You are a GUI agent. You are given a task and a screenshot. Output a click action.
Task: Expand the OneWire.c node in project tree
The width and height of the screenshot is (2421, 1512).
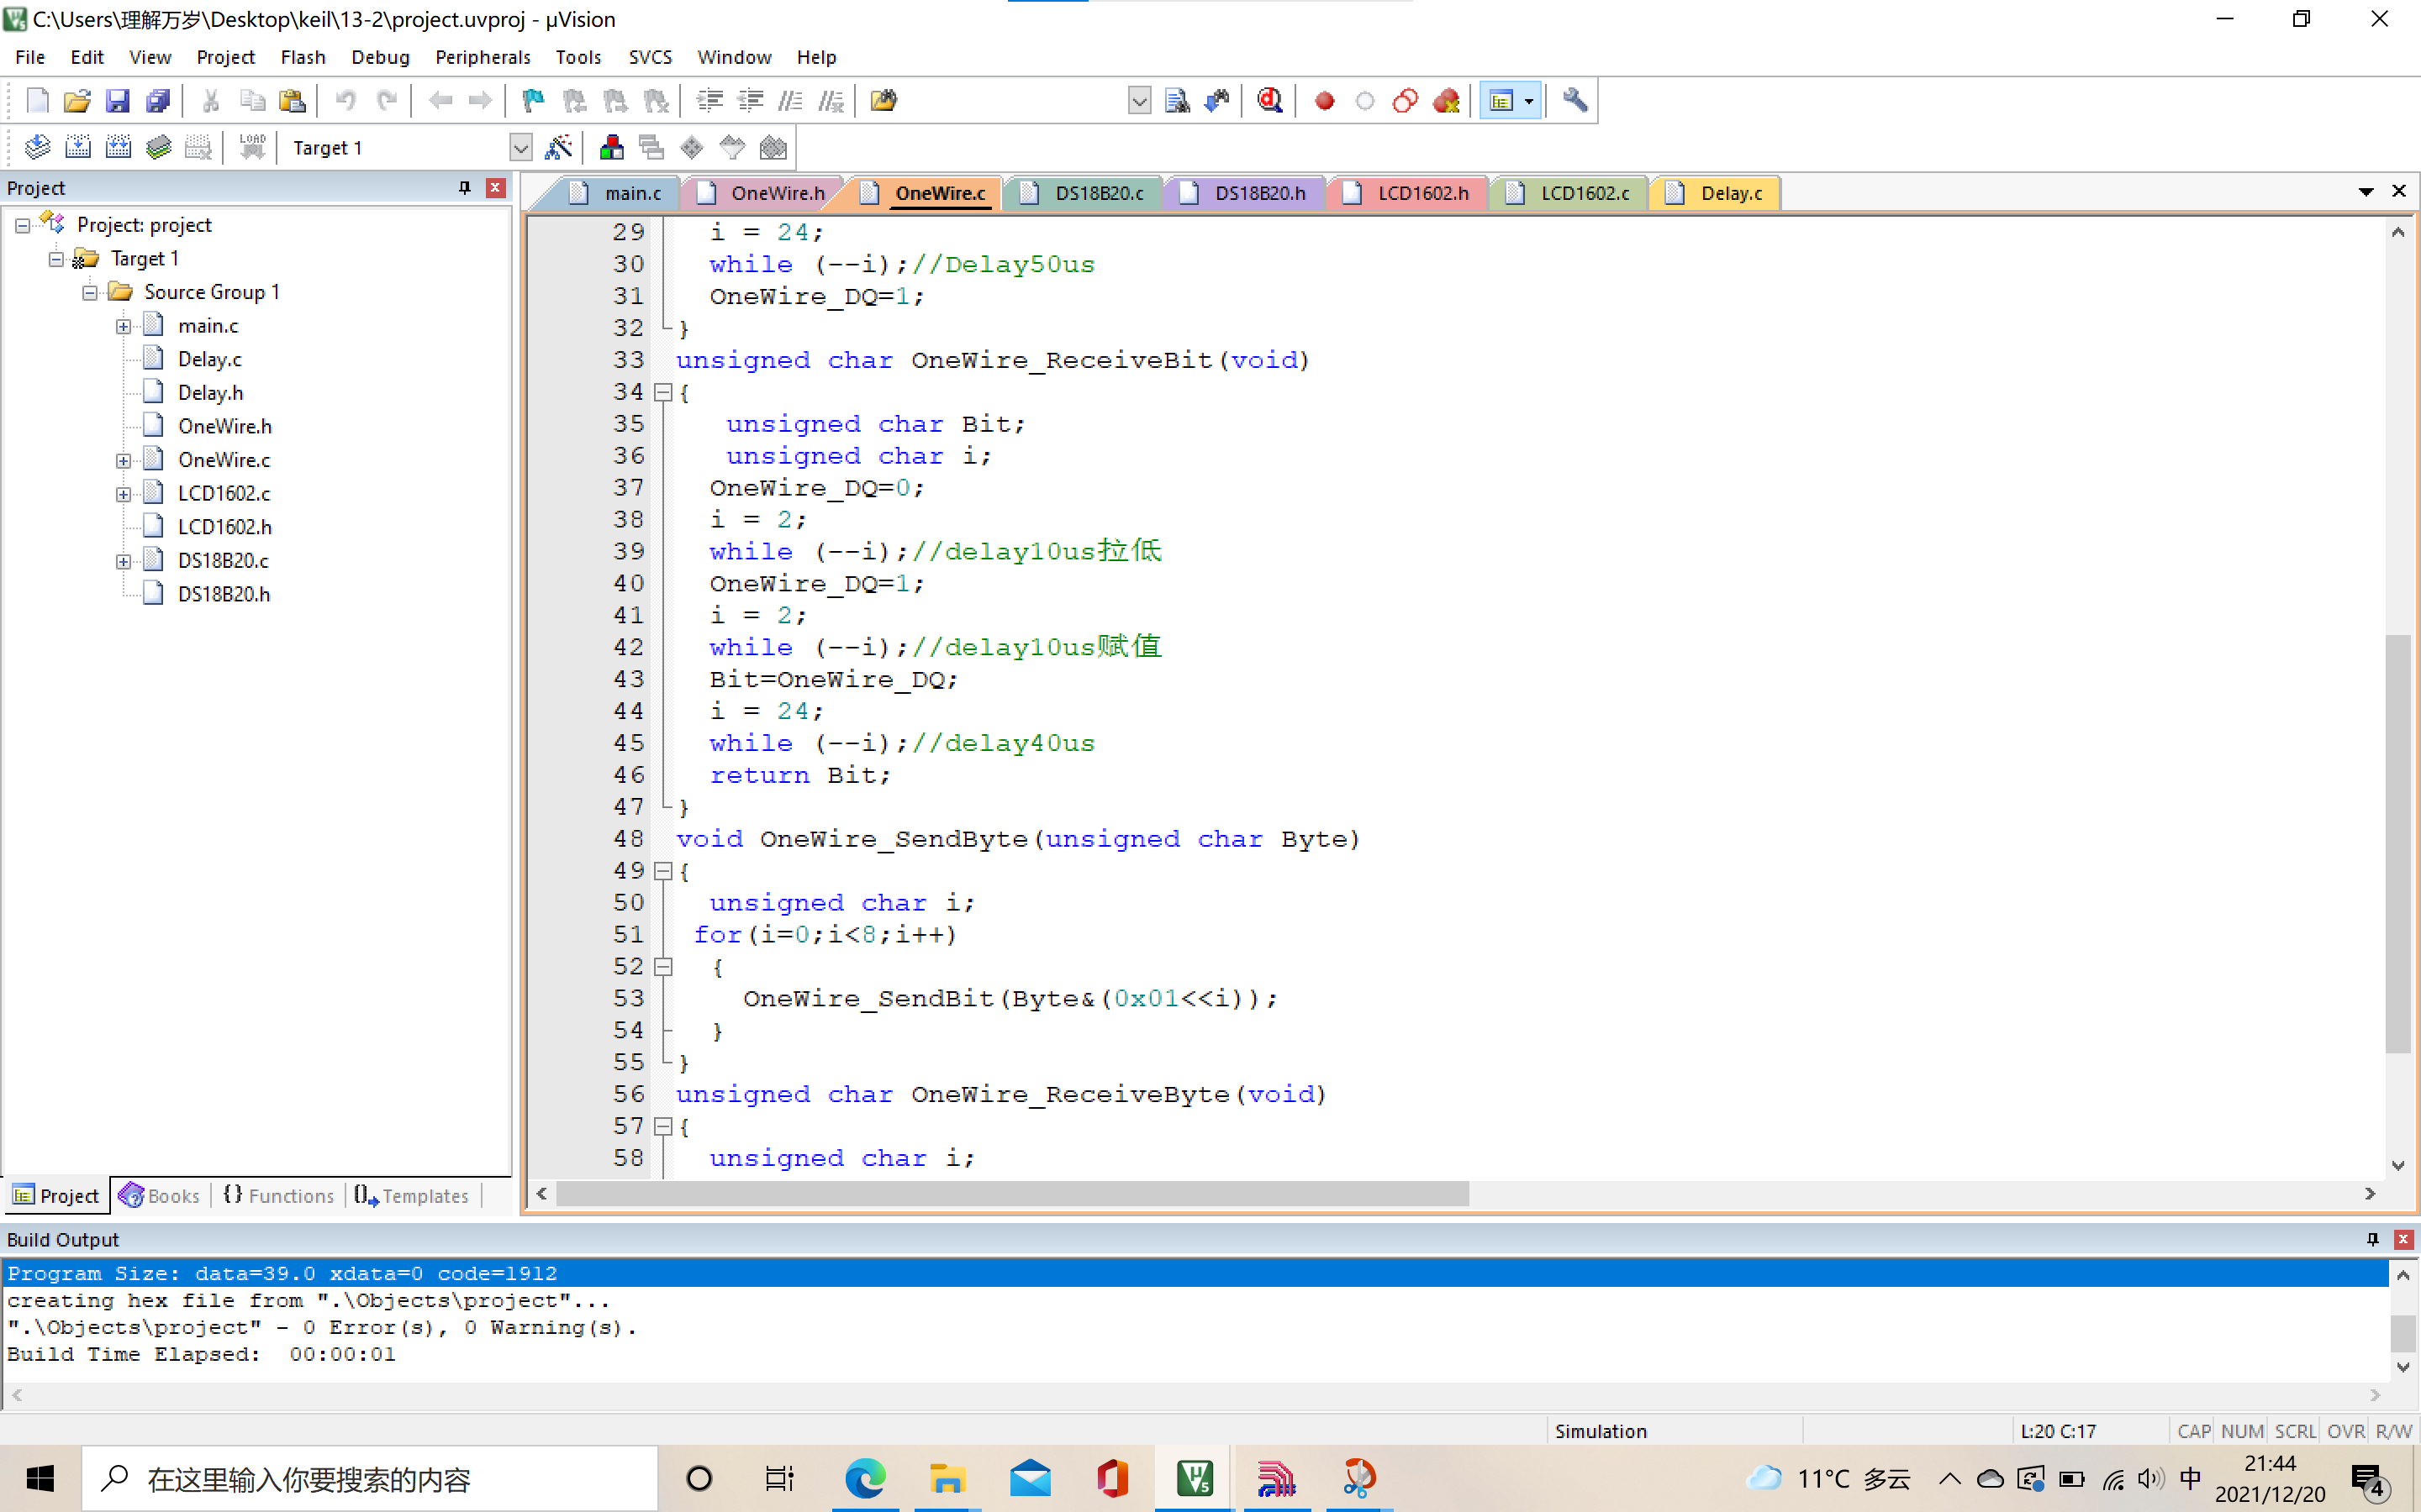(x=123, y=461)
